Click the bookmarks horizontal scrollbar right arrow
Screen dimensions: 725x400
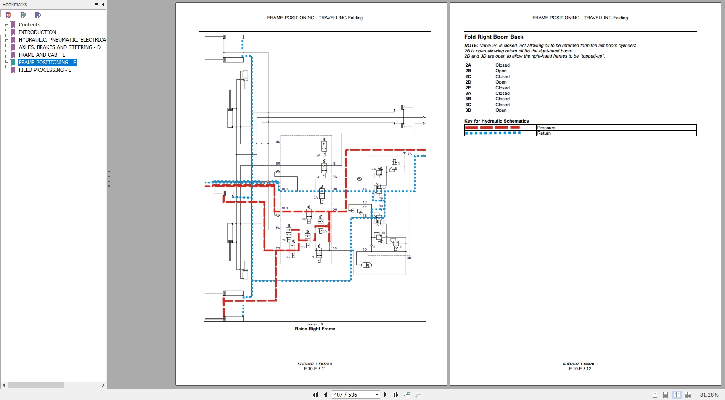click(x=103, y=385)
